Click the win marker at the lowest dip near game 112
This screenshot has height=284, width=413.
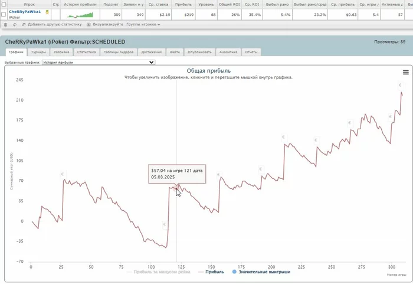click(x=165, y=224)
